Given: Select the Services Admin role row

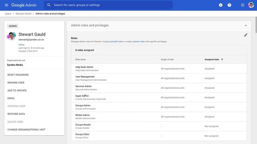Looking at the screenshot, I should click(159, 88).
